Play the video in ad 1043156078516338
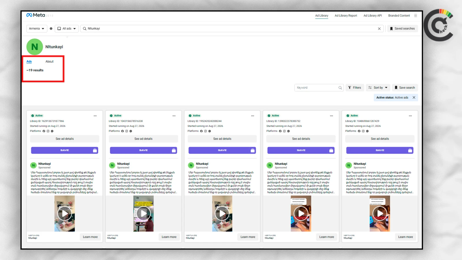Image resolution: width=462 pixels, height=260 pixels. tap(144, 214)
